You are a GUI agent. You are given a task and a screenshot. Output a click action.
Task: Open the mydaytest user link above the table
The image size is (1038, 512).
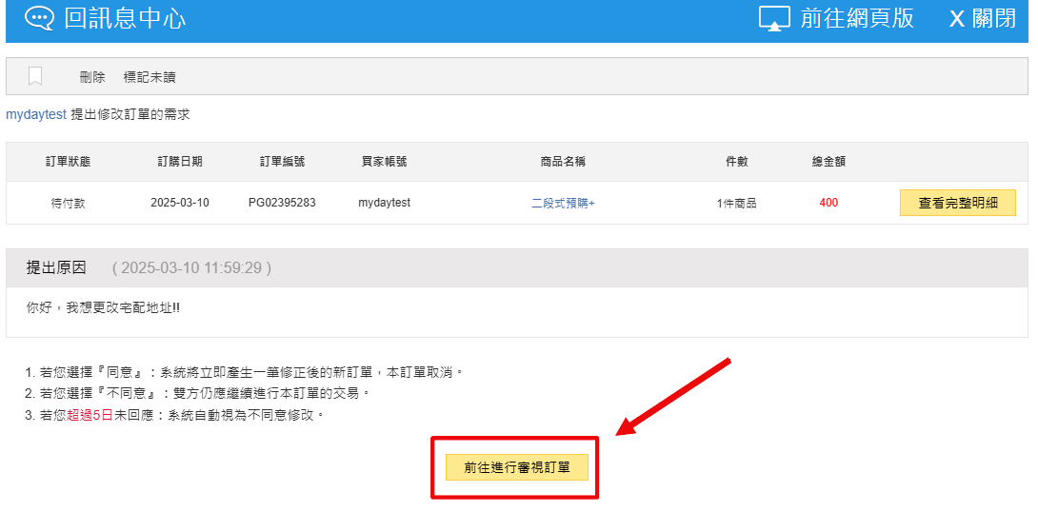coord(36,114)
